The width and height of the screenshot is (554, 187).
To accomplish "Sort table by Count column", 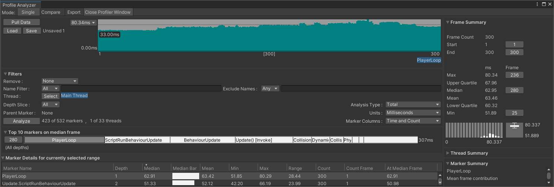I will (x=330, y=168).
